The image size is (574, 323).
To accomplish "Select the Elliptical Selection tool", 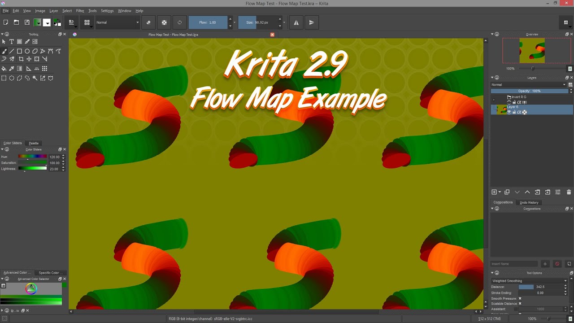I will pyautogui.click(x=12, y=78).
